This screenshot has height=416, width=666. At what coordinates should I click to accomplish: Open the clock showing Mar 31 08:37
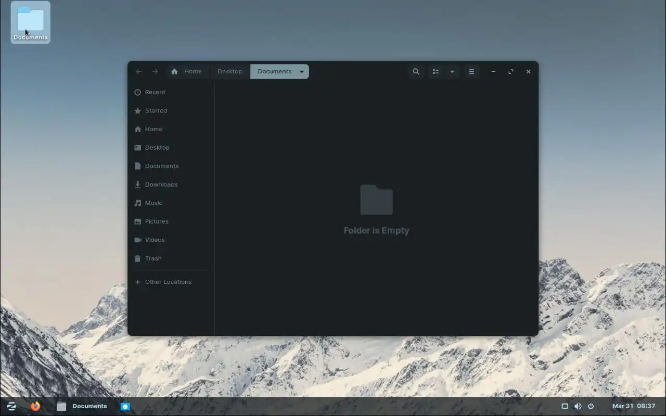click(634, 406)
